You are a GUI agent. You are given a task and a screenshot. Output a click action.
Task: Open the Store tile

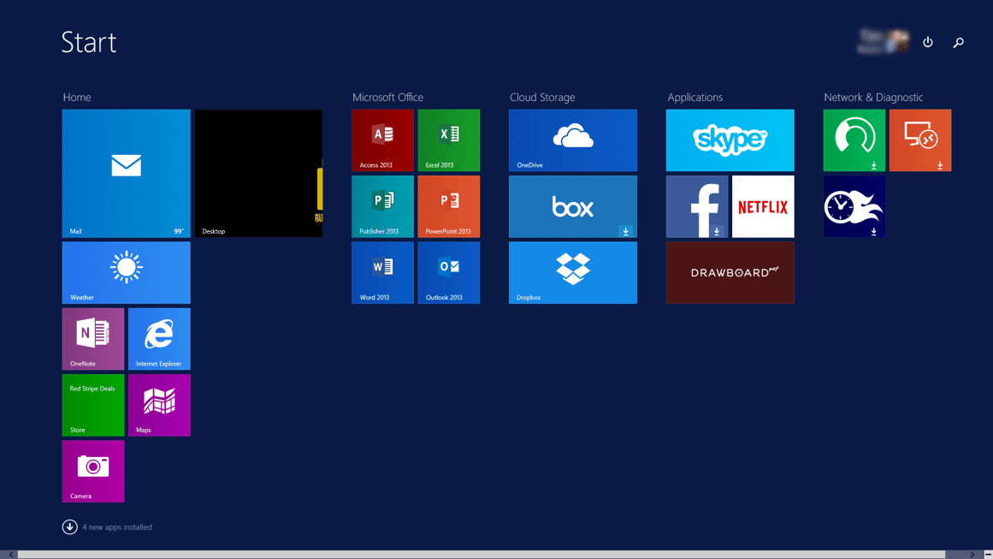coord(93,405)
